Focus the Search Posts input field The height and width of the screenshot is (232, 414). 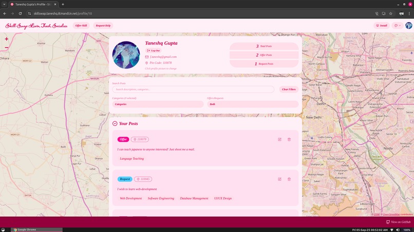(x=193, y=89)
